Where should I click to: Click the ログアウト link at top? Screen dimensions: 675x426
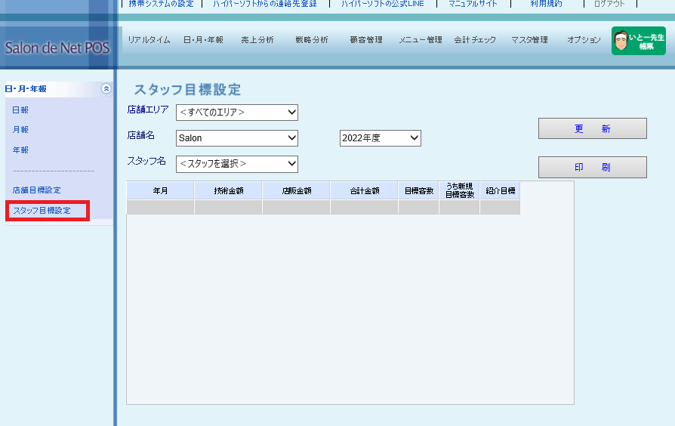click(609, 4)
